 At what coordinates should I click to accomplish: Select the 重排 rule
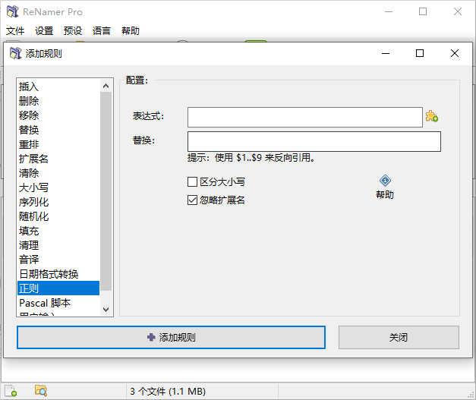point(58,144)
